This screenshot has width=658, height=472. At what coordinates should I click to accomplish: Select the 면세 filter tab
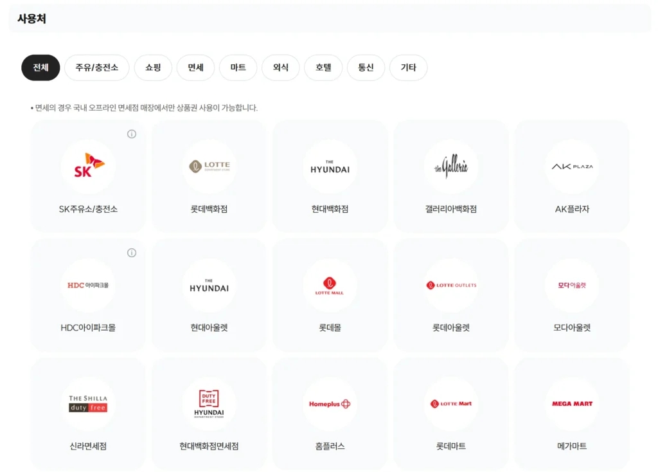tap(195, 68)
